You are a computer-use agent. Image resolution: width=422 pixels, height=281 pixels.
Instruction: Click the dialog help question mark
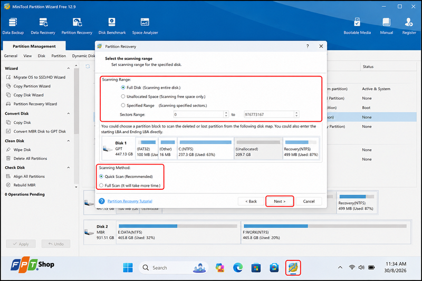click(308, 46)
